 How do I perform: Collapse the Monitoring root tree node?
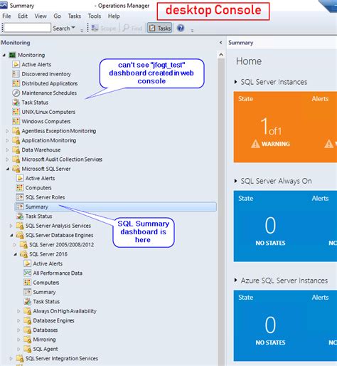click(x=4, y=55)
